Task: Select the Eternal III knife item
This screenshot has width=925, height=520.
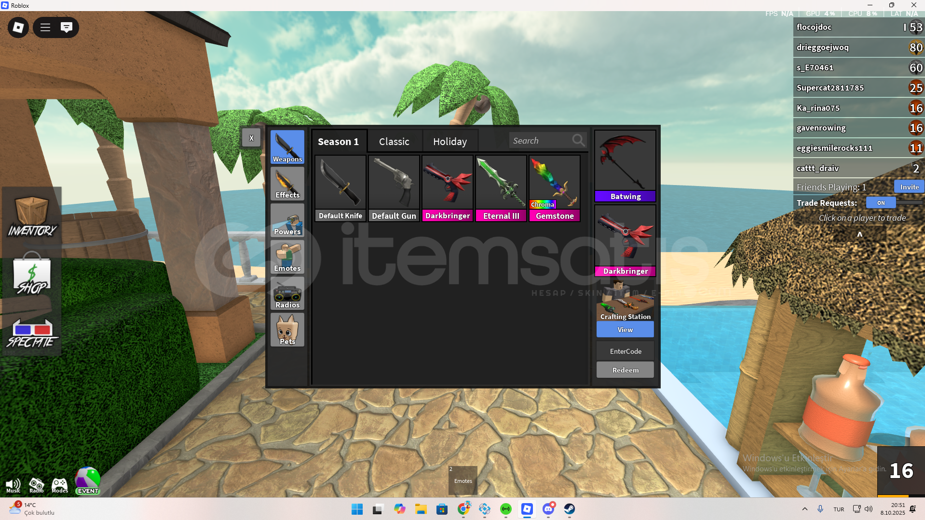Action: tap(501, 188)
